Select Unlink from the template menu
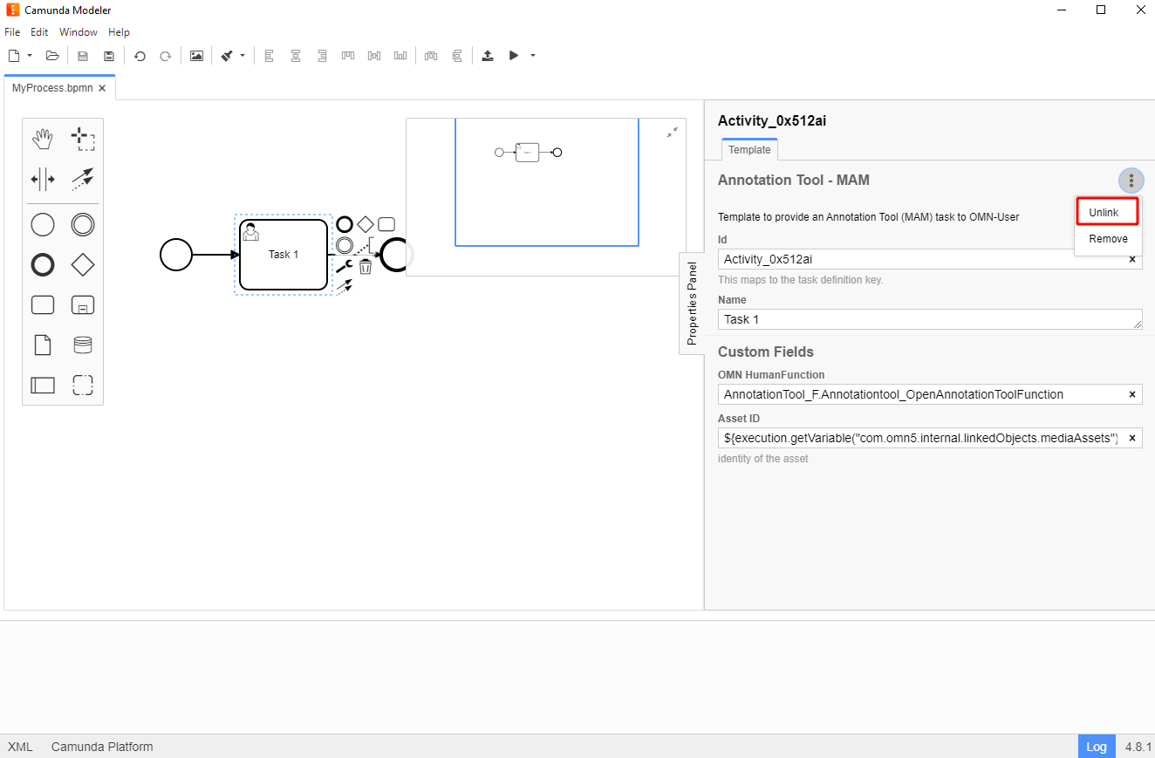The height and width of the screenshot is (758, 1155). (x=1104, y=213)
